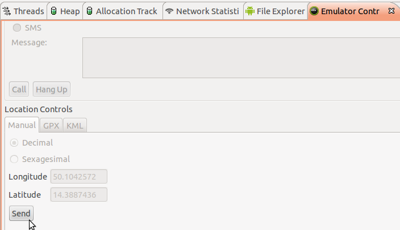Switch to the GPX location tab
The height and width of the screenshot is (230, 400).
click(51, 125)
